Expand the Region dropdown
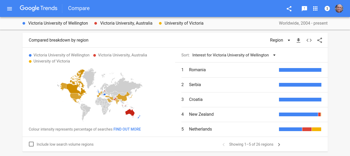The height and width of the screenshot is (156, 350). (x=280, y=40)
